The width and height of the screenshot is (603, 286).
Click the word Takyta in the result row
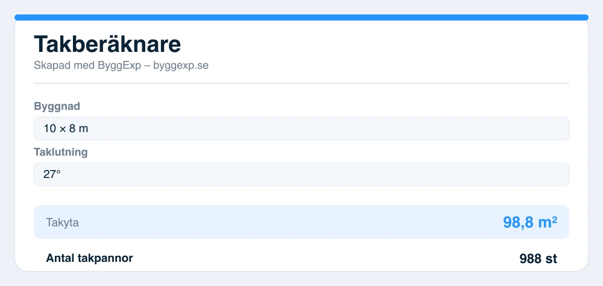pos(62,223)
